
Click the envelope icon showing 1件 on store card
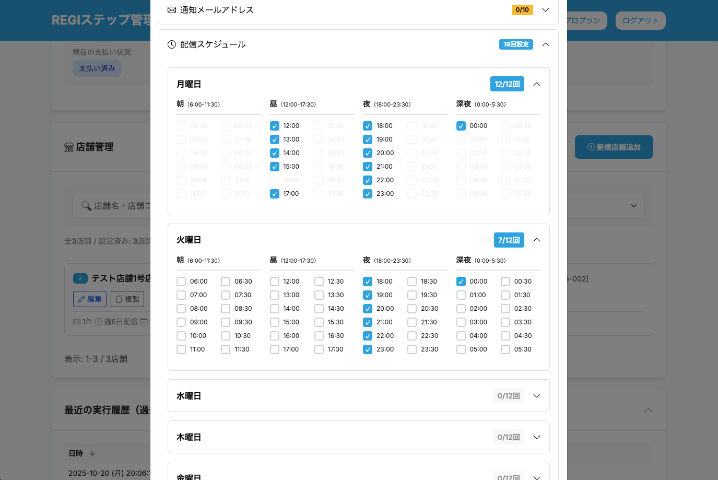76,321
